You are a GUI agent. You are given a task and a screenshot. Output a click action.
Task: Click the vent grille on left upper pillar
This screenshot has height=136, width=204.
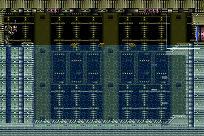[x=42, y=17]
